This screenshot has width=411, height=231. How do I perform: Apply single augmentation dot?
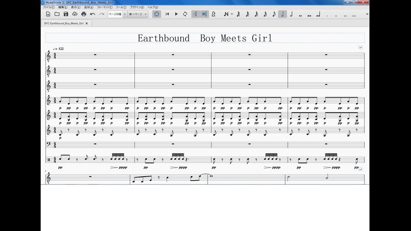[327, 15]
